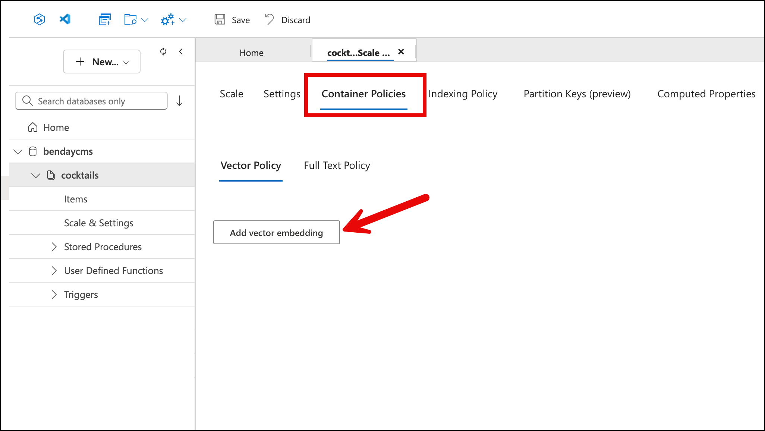
Task: Open the New dropdown menu
Action: coord(101,62)
